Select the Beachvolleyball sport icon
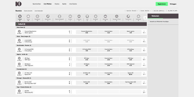 point(60,16)
